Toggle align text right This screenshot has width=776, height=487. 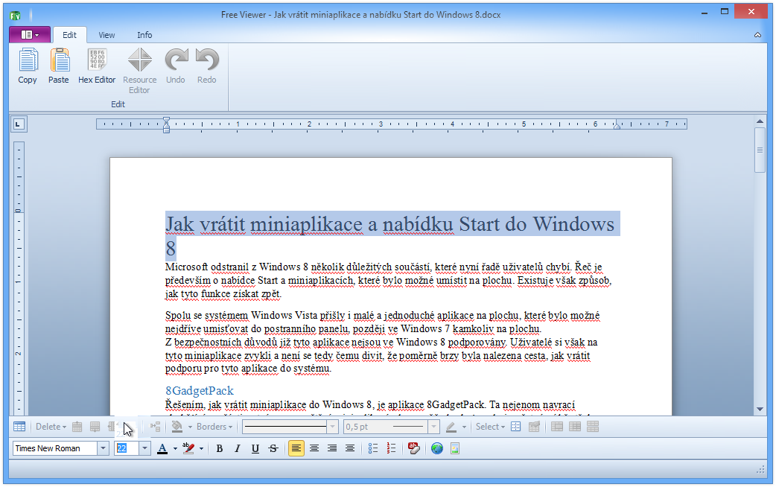[332, 448]
